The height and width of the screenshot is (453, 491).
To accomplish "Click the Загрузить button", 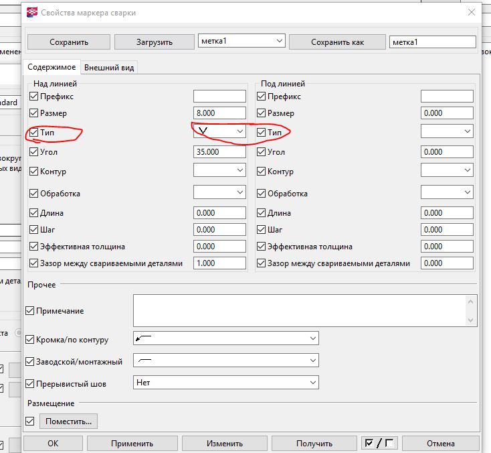I will coord(155,42).
